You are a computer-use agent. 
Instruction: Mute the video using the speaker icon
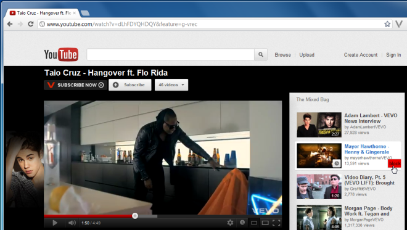point(72,223)
